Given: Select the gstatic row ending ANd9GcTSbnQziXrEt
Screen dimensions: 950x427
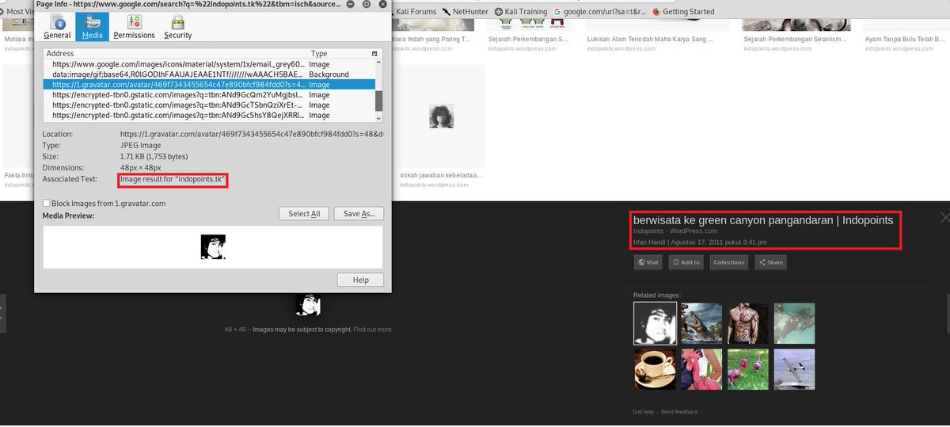Looking at the screenshot, I should click(x=209, y=105).
